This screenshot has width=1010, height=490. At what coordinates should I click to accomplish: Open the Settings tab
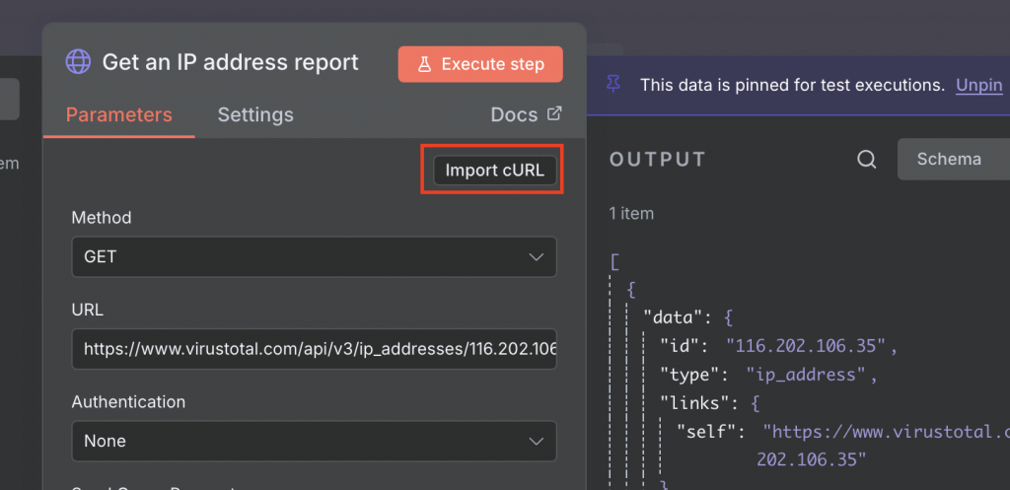click(x=255, y=114)
